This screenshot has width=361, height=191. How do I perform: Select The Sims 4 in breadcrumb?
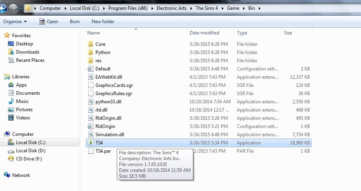207,8
